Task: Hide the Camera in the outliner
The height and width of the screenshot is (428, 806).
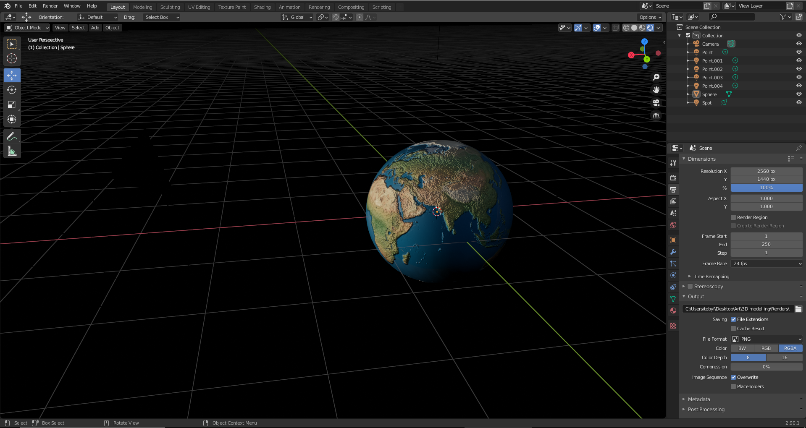Action: 799,44
